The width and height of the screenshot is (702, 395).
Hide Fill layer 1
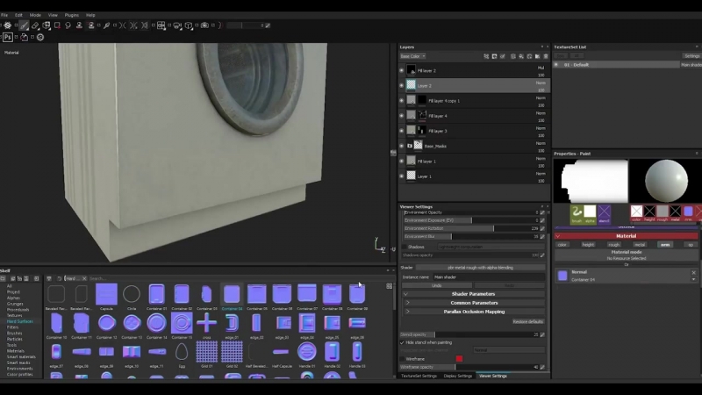click(402, 162)
